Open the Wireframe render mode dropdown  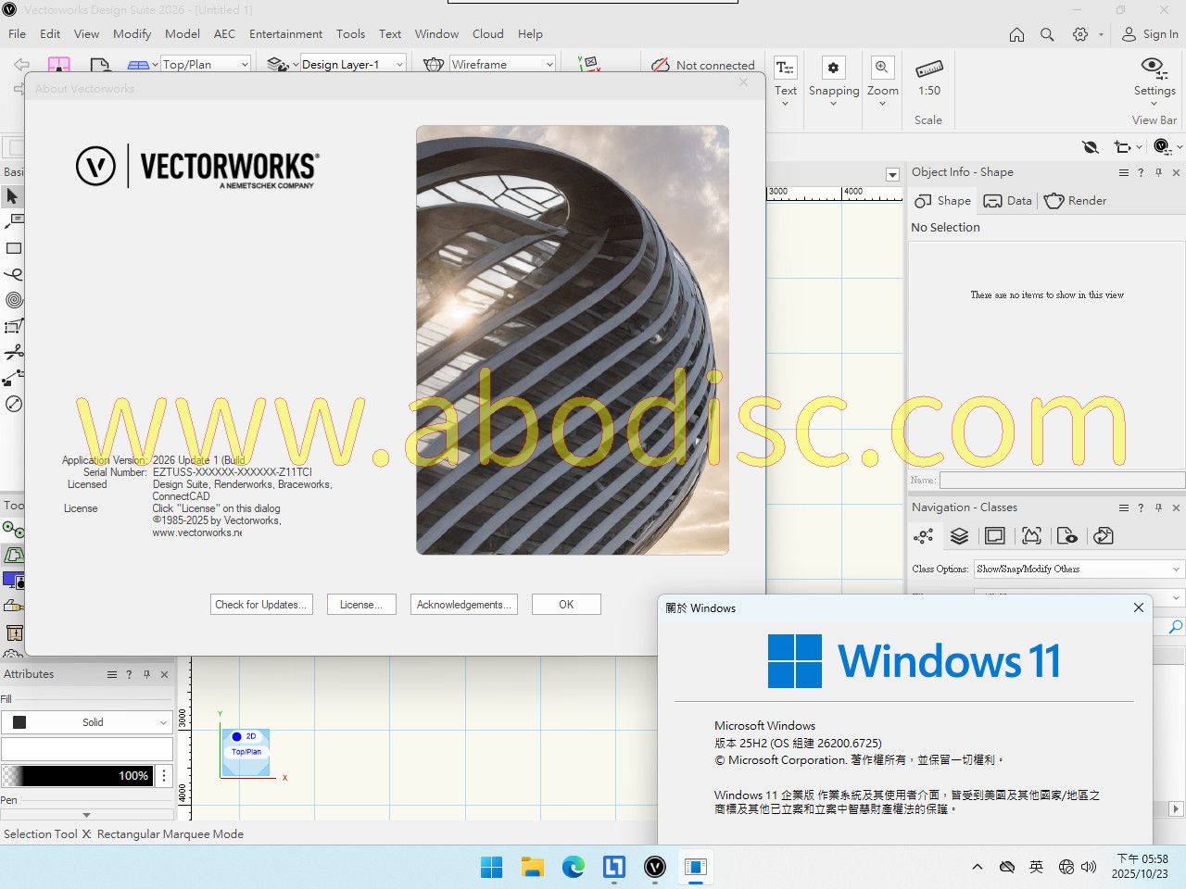tap(502, 64)
